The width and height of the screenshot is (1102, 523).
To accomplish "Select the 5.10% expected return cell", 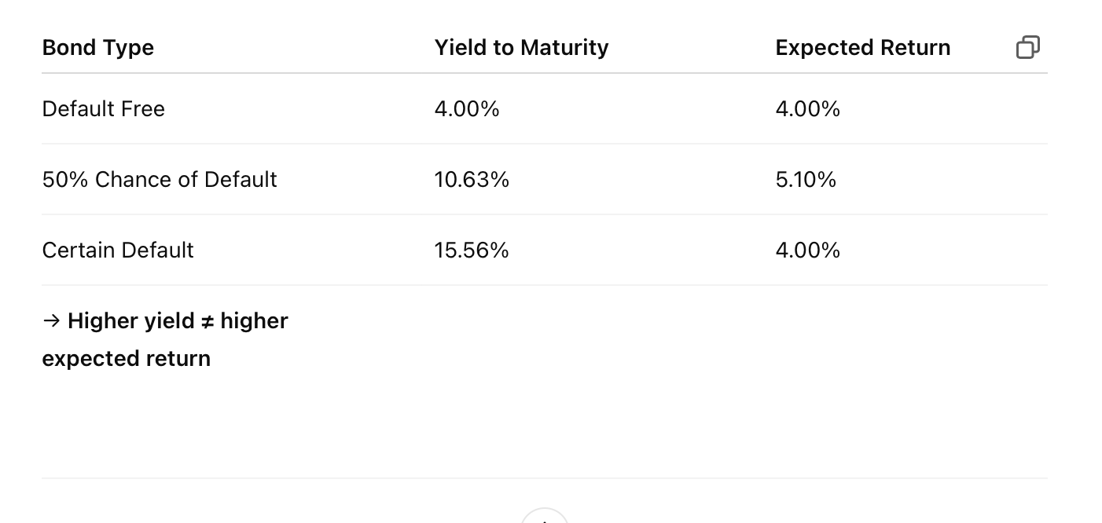I will (806, 180).
